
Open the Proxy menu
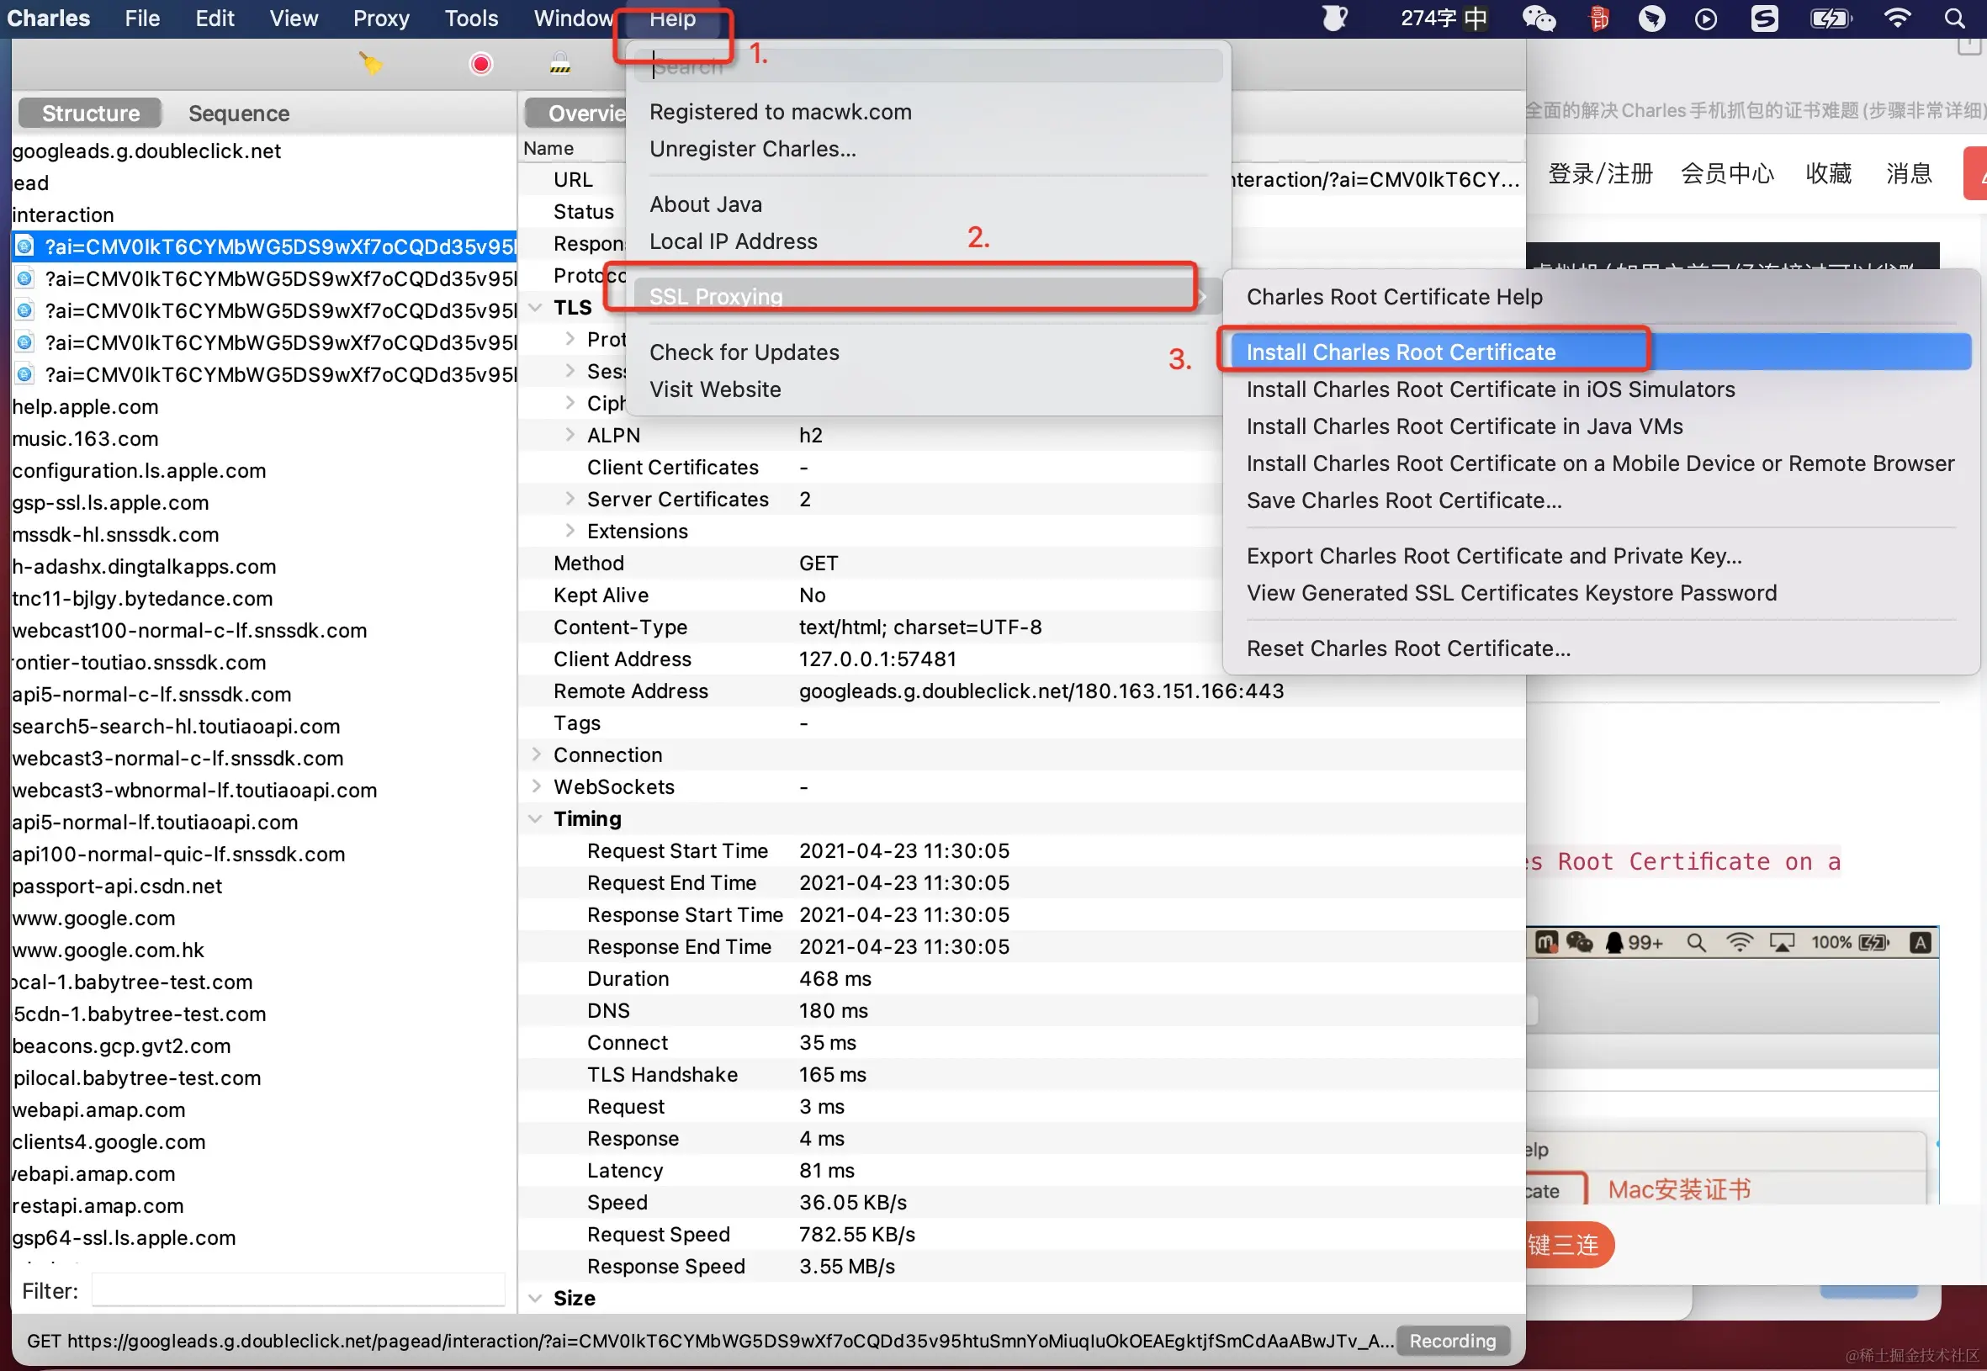coord(380,18)
